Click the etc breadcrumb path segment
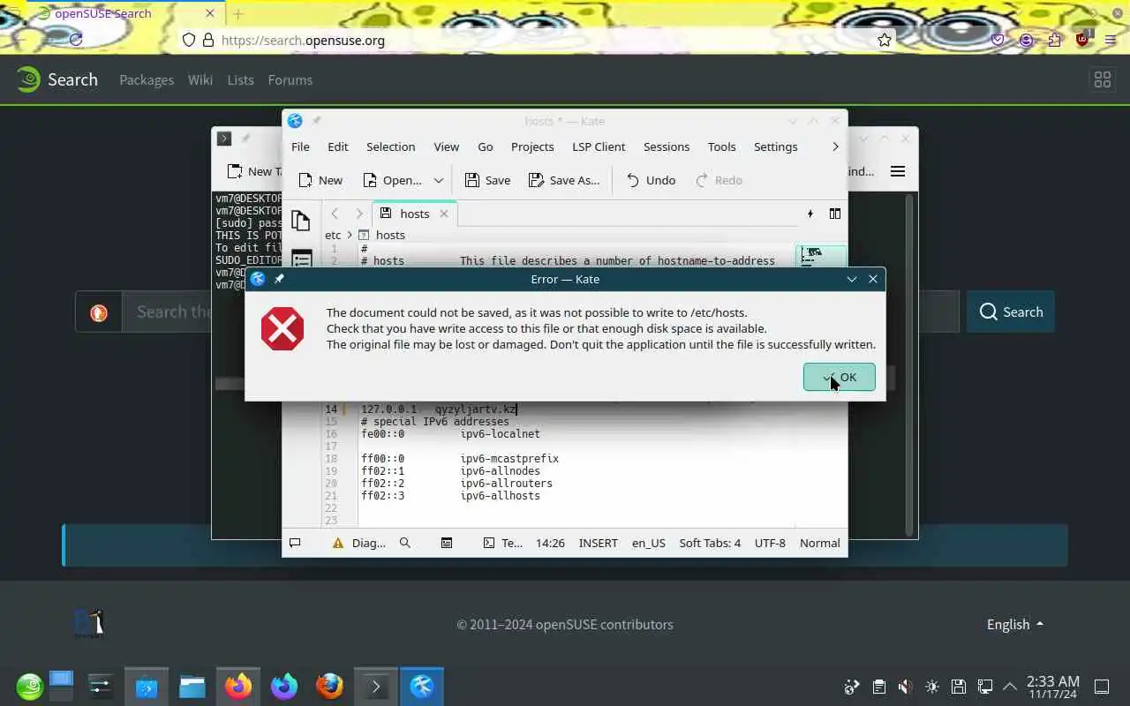Screen dimensions: 1130x706 pos(333,235)
